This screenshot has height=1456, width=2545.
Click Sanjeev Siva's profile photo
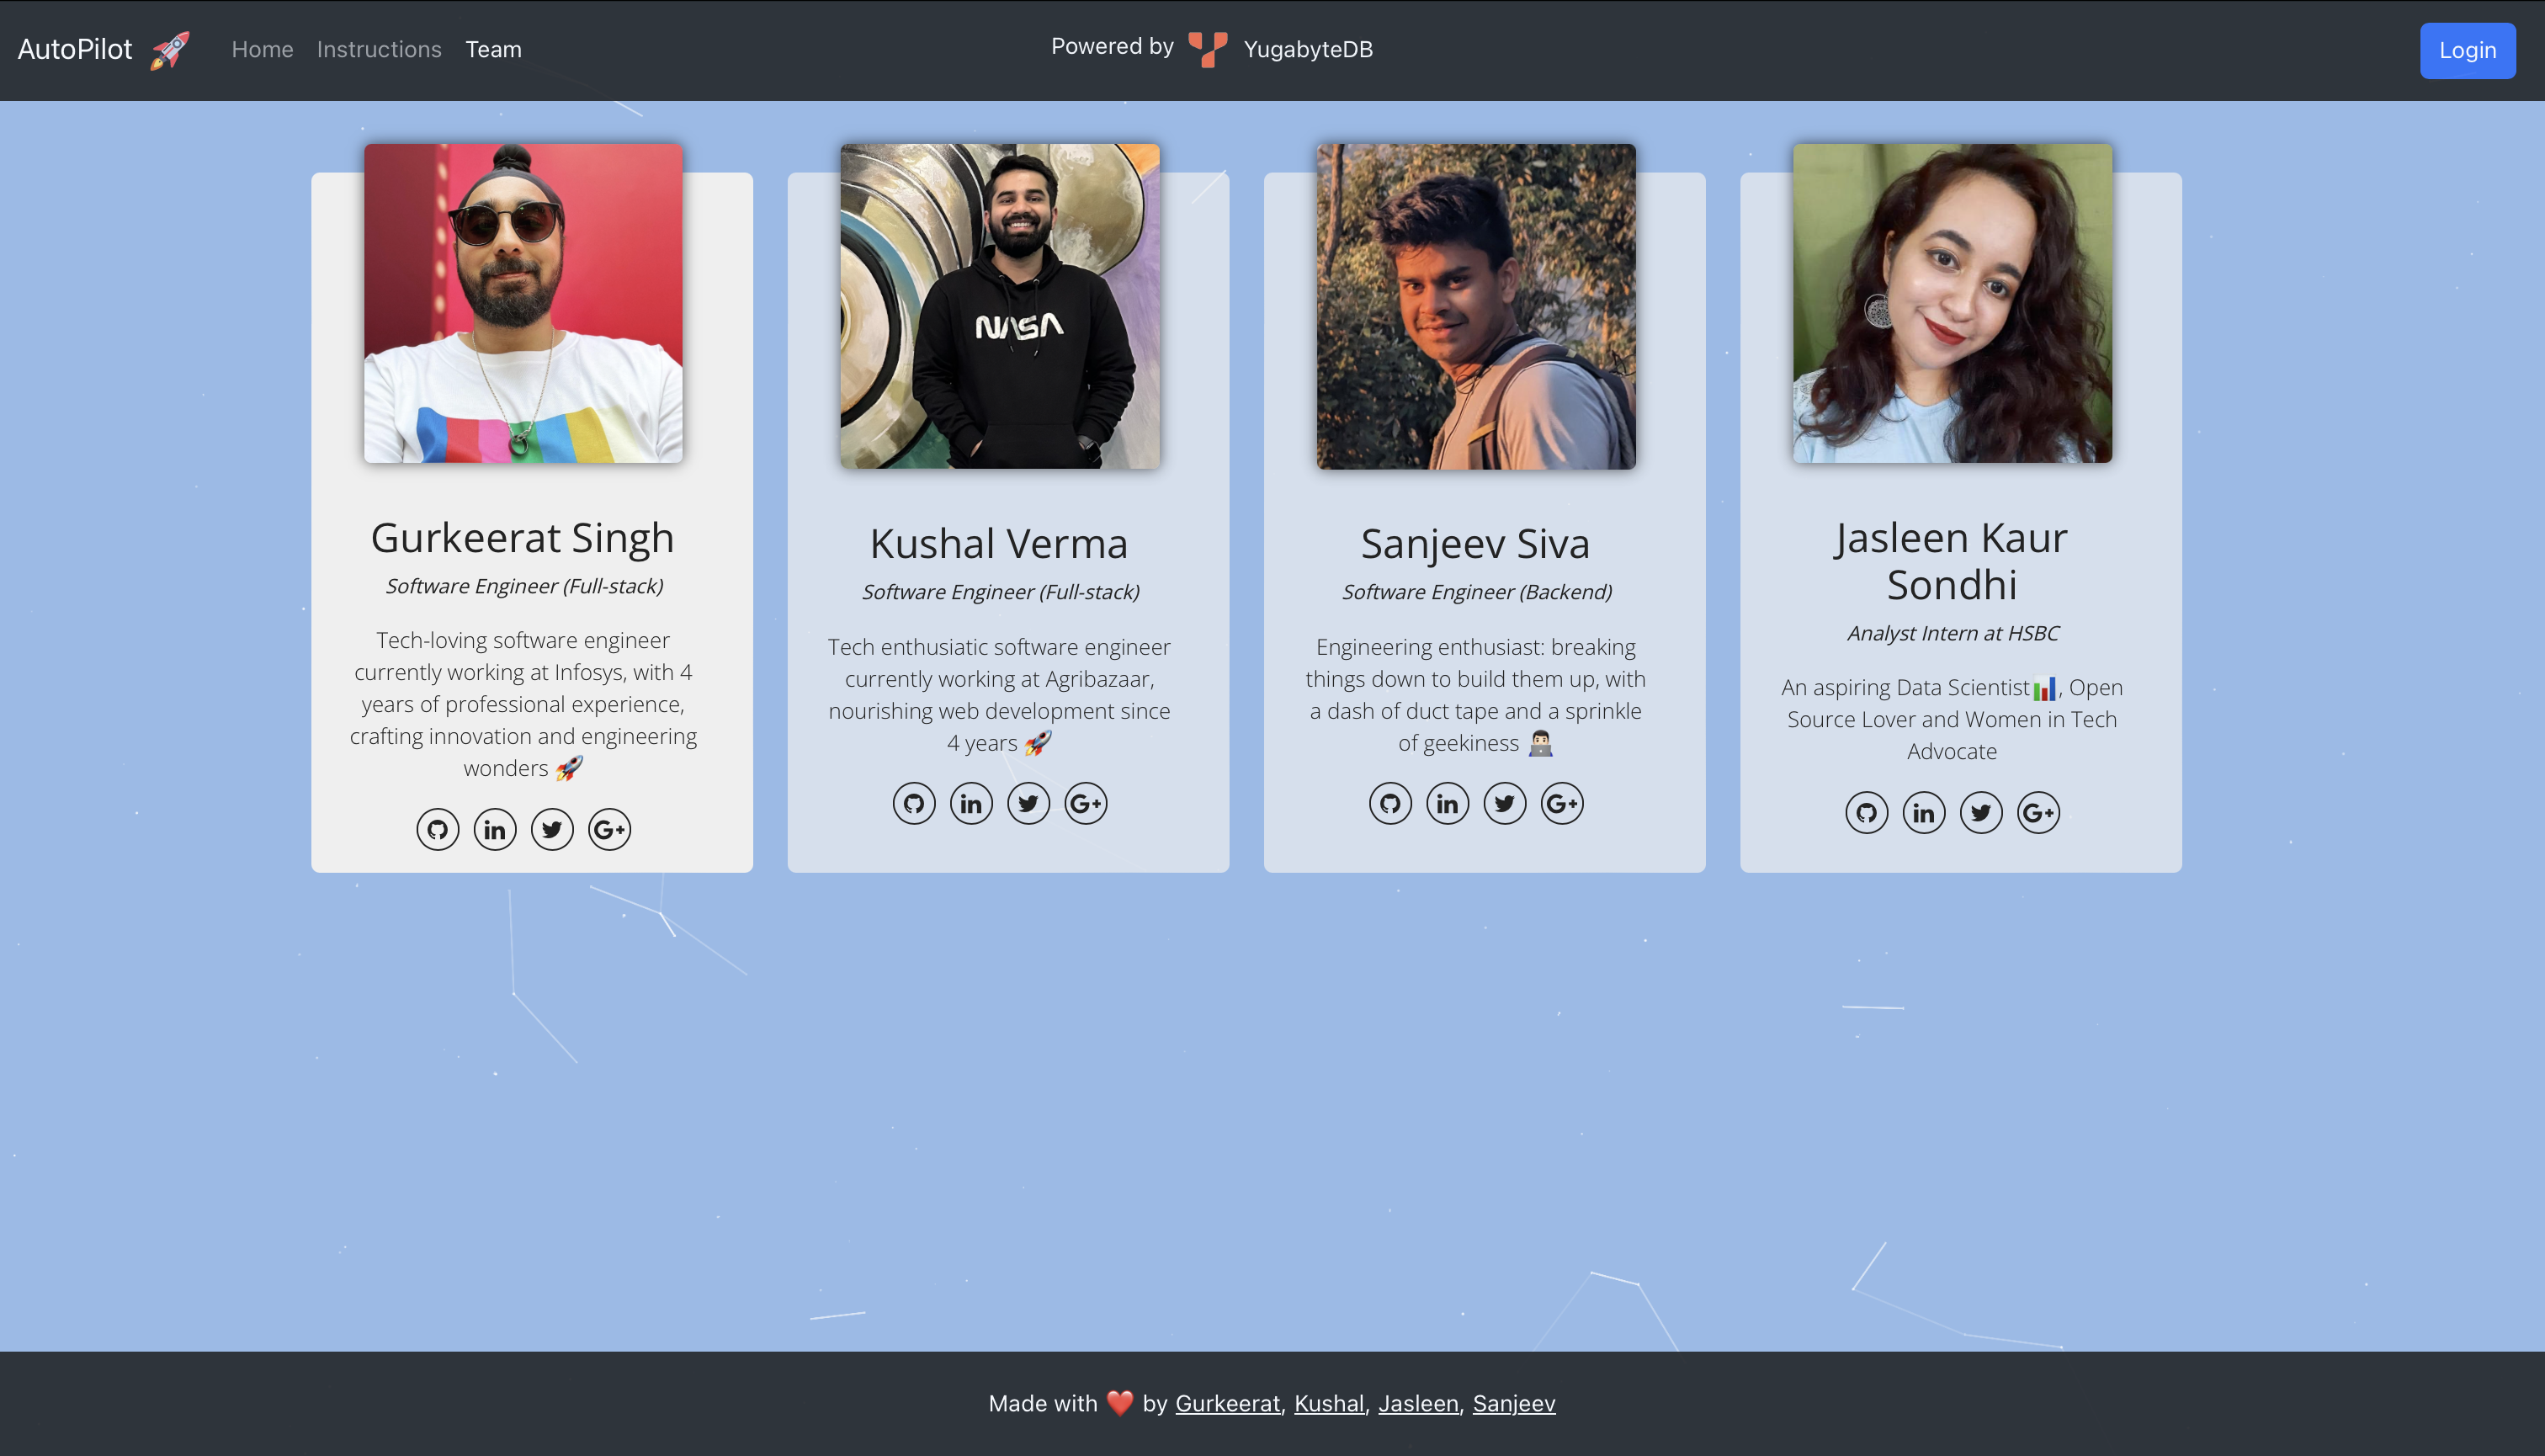1475,306
